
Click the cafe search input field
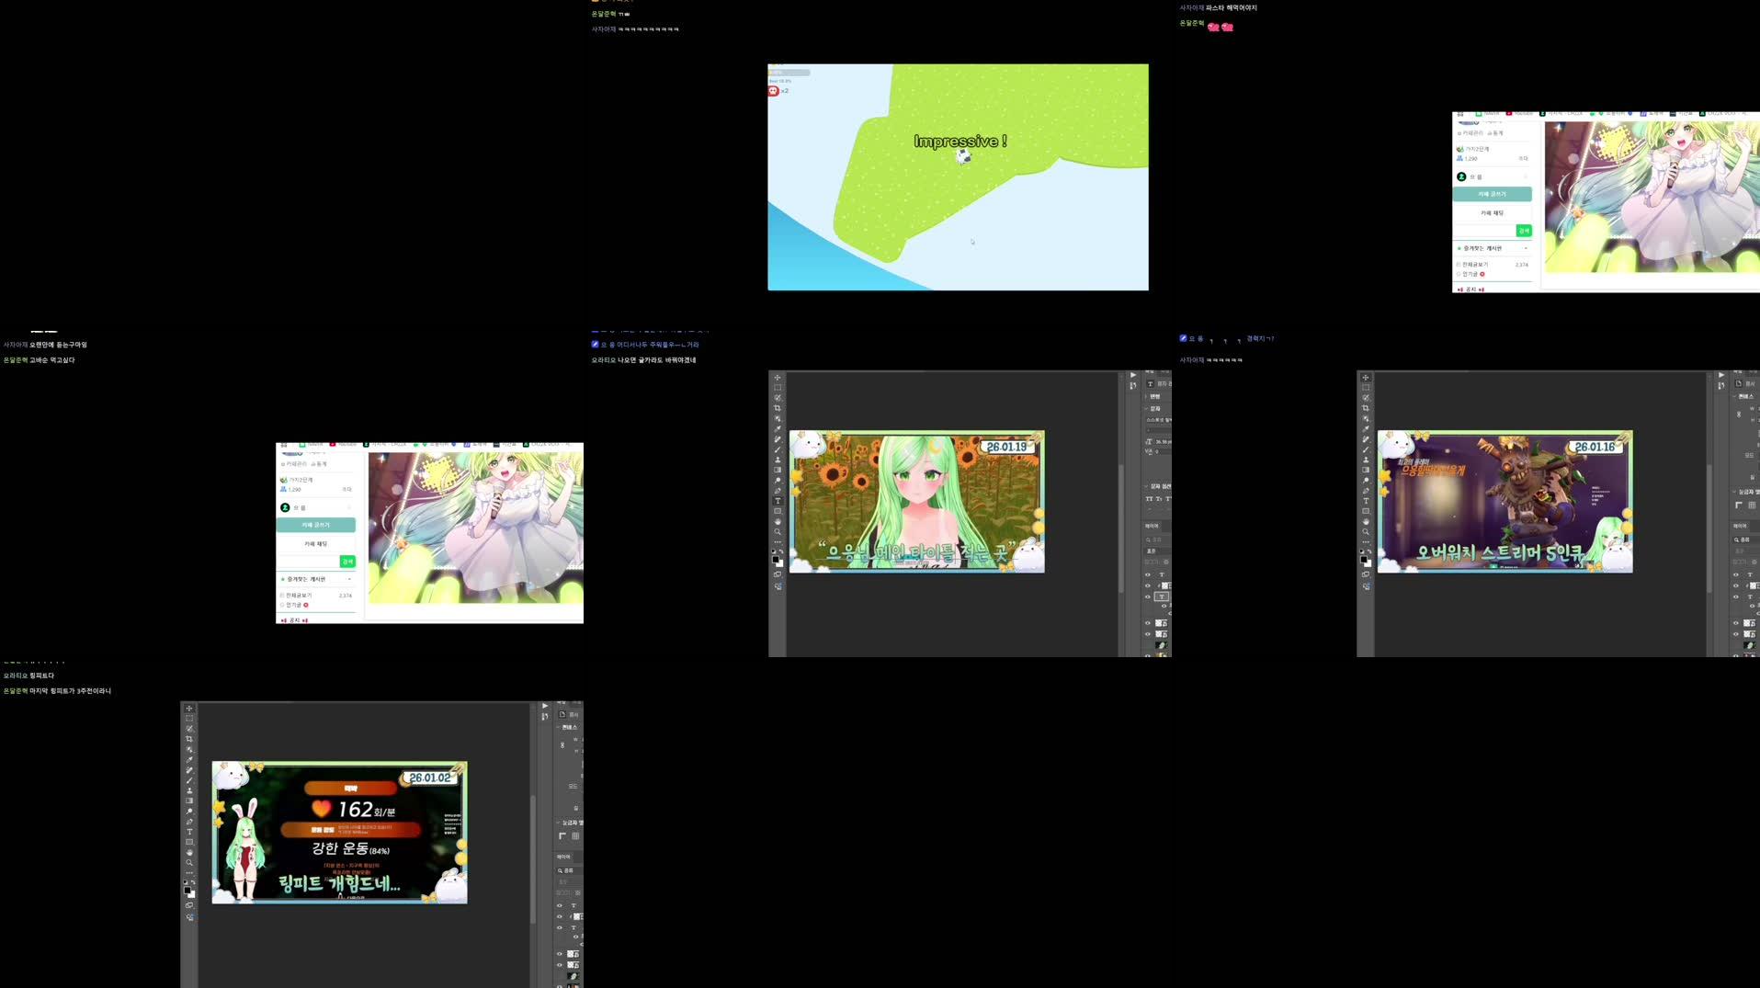[x=305, y=562]
